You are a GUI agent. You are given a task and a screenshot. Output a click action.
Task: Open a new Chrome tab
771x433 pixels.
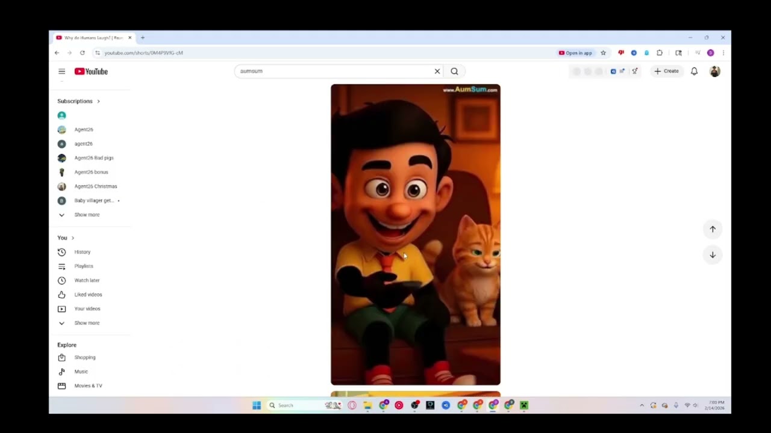143,38
